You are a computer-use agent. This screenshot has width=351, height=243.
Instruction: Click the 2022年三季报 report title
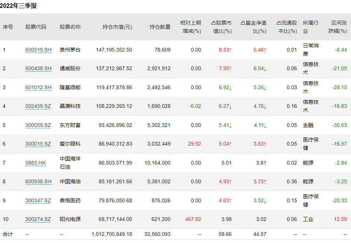tap(18, 6)
